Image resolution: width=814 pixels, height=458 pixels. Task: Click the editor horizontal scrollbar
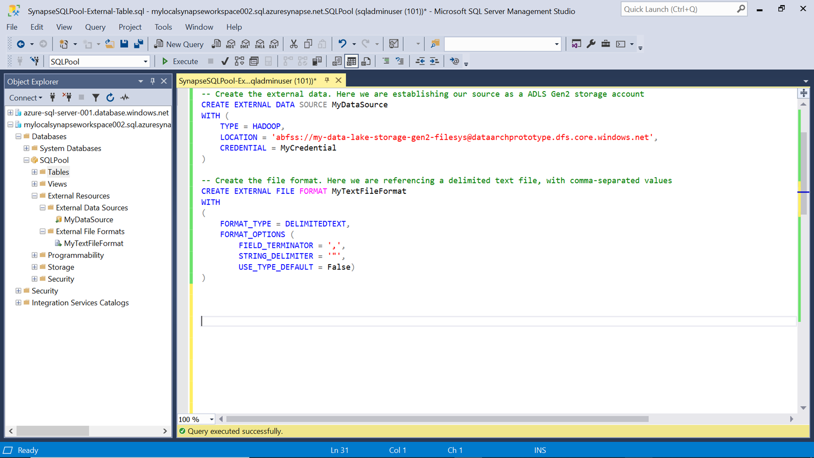coord(437,419)
